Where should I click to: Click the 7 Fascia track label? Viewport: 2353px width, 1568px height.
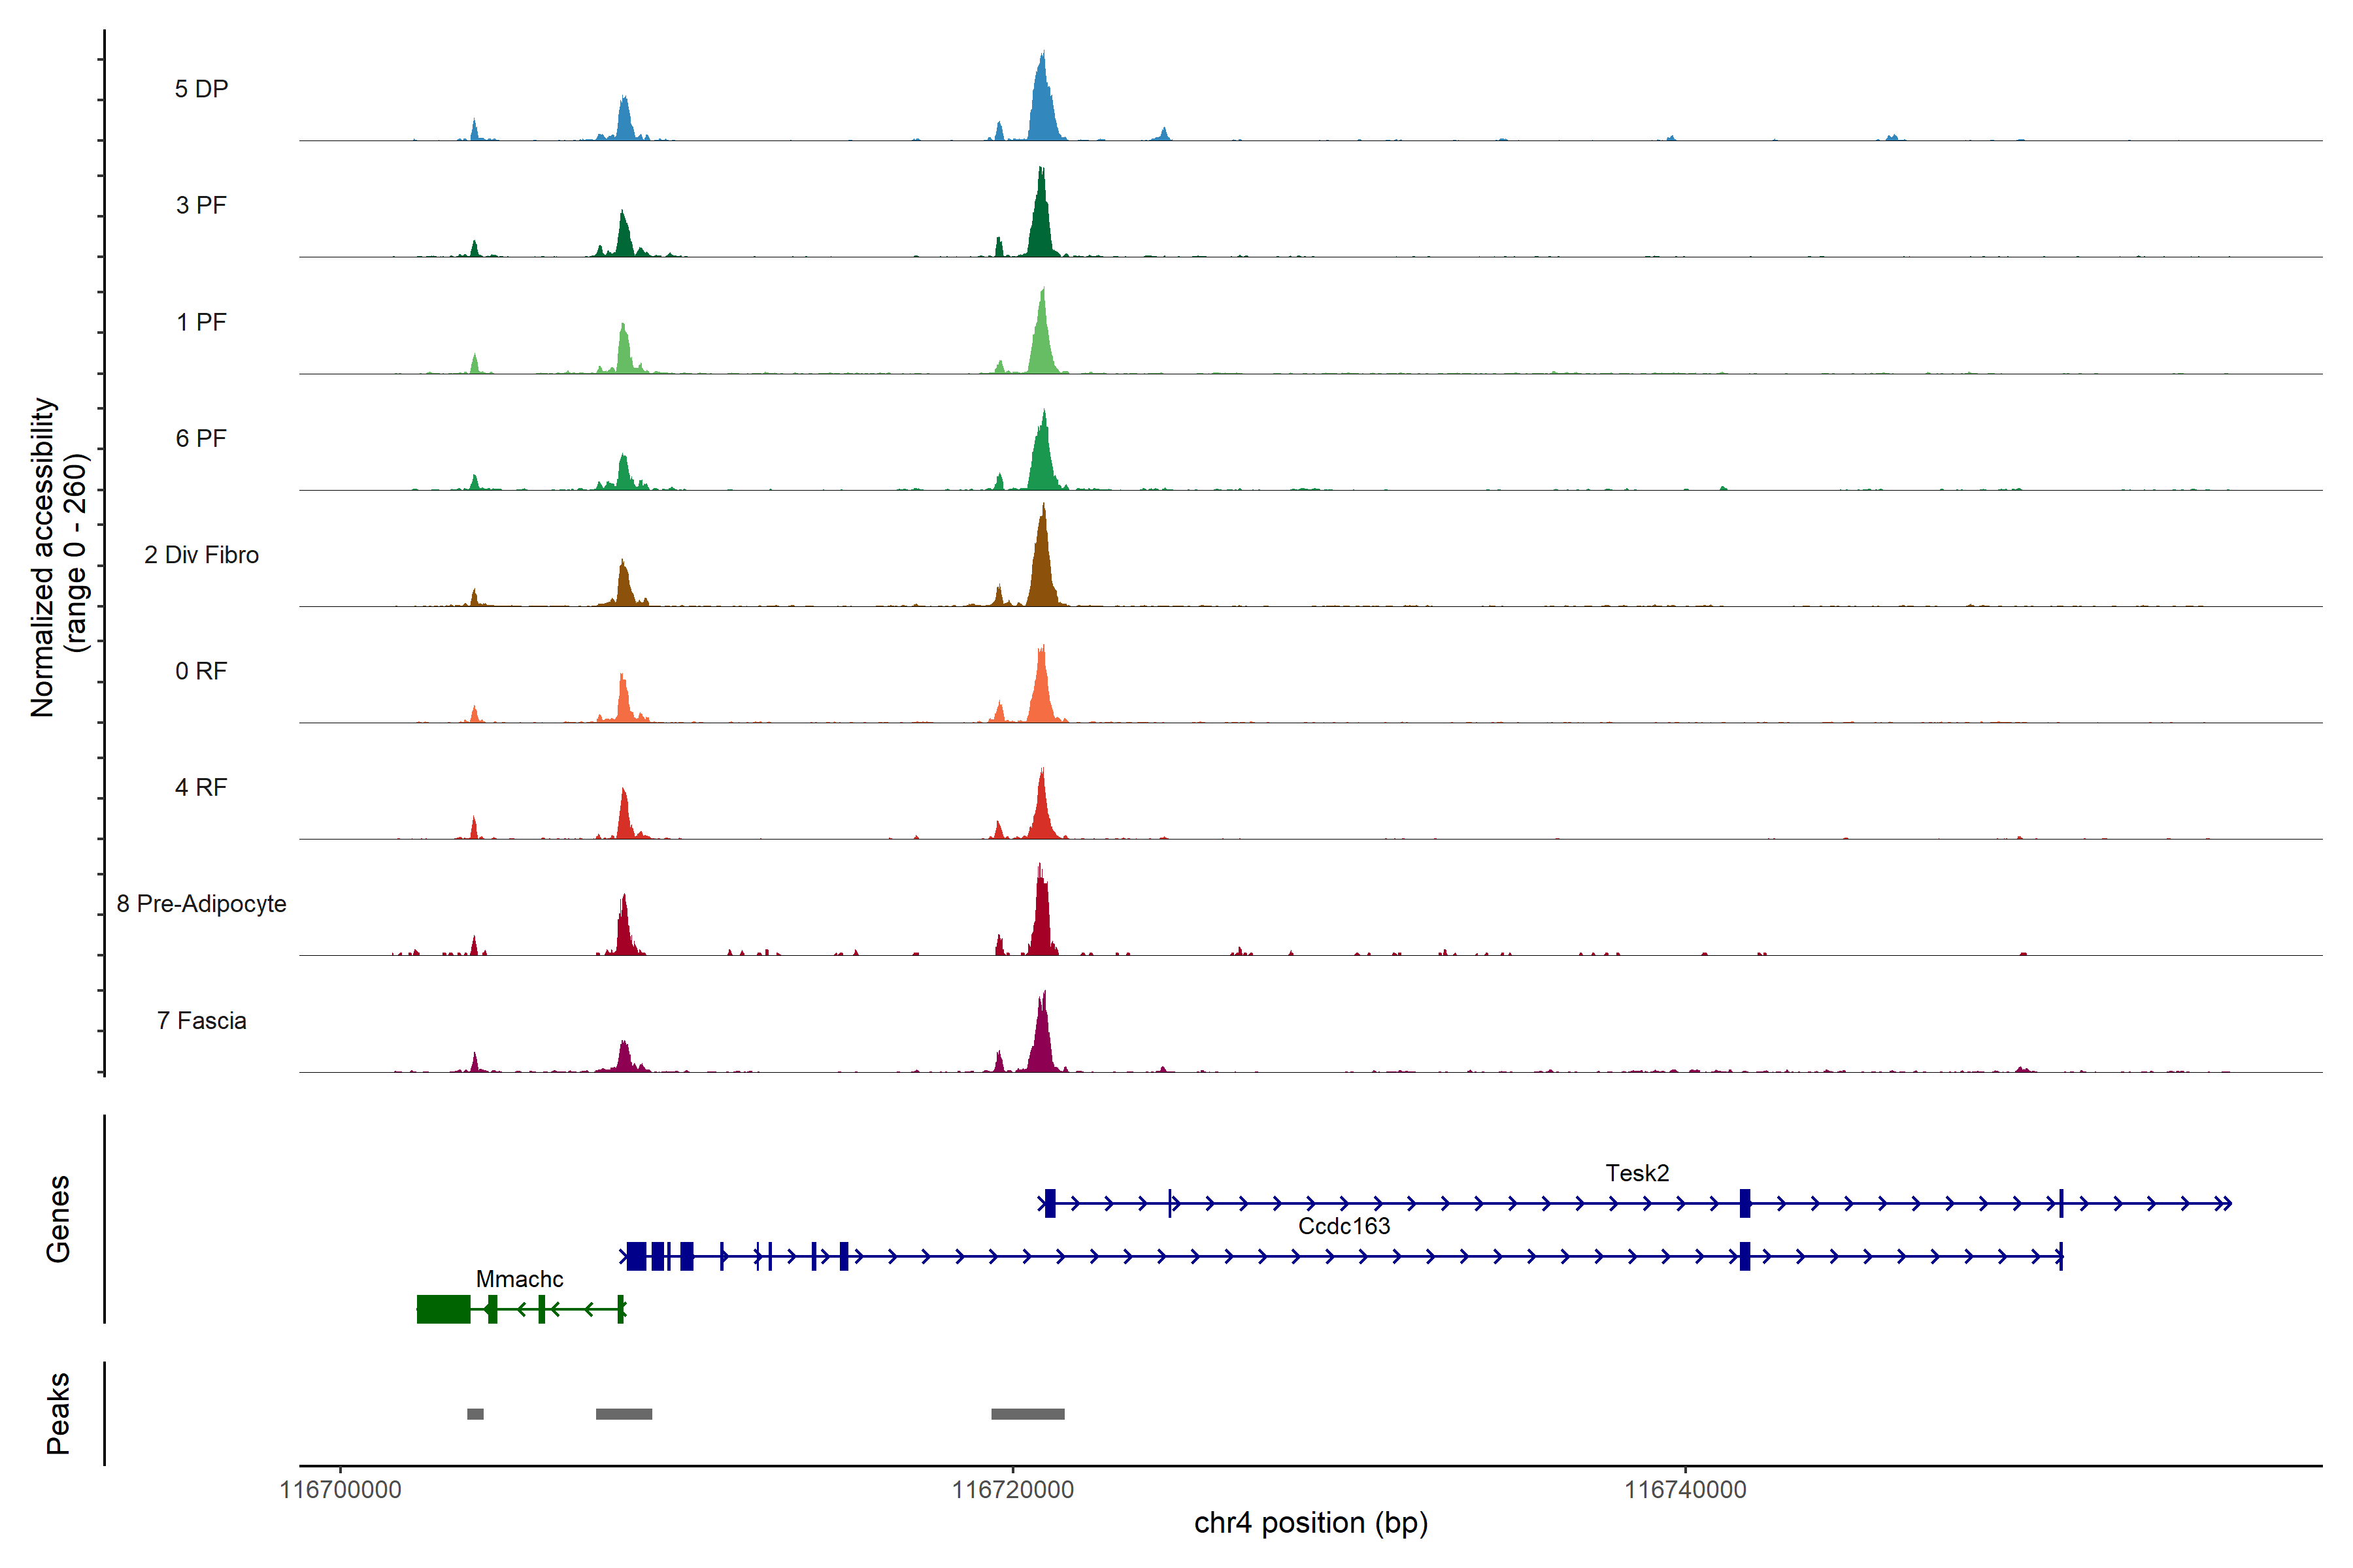(201, 1021)
